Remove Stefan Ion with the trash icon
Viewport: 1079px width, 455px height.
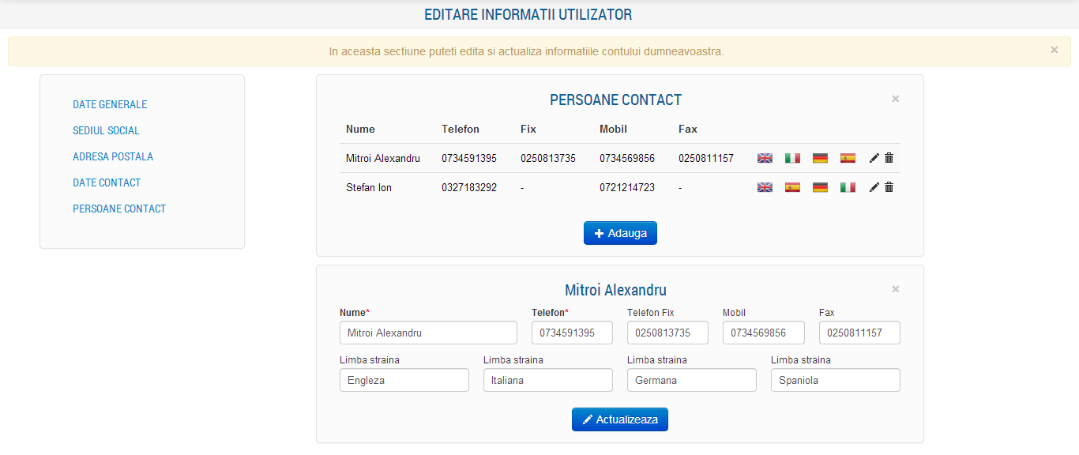tap(889, 187)
